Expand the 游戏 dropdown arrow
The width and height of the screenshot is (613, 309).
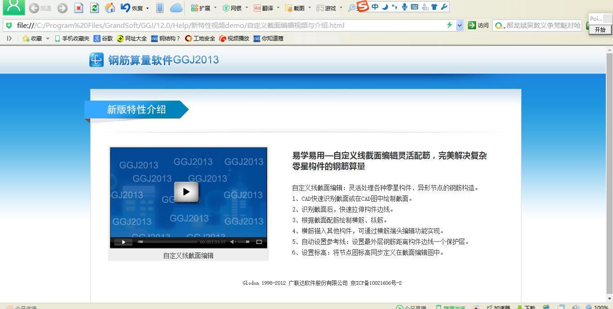click(x=341, y=8)
